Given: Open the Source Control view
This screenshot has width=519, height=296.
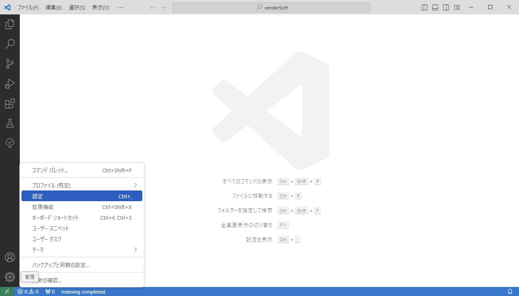Looking at the screenshot, I should coord(10,64).
